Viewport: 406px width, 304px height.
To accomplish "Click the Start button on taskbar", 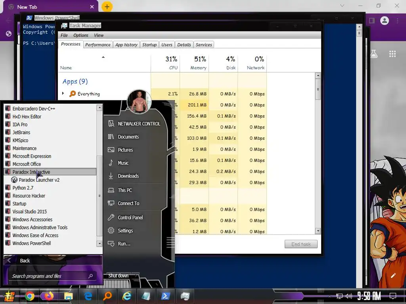I will (x=9, y=296).
